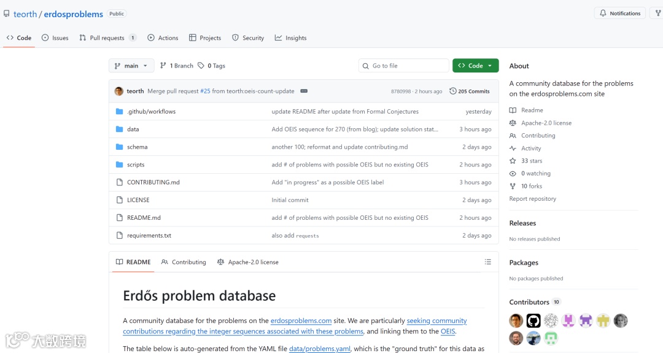Open the Activity link in About
This screenshot has height=353, width=663.
pos(525,148)
